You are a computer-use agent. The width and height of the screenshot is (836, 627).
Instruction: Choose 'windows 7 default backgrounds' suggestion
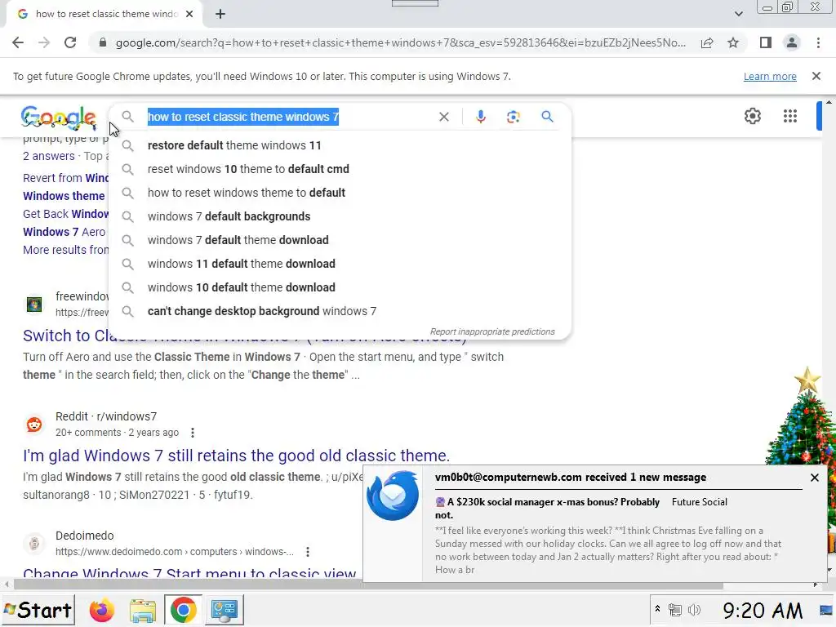pyautogui.click(x=340, y=216)
